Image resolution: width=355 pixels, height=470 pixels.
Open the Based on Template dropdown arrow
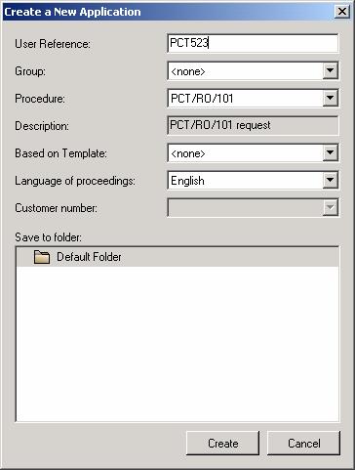tap(330, 152)
